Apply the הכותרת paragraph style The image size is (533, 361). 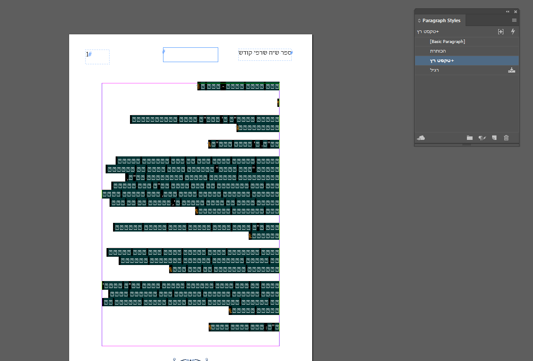tap(466, 51)
